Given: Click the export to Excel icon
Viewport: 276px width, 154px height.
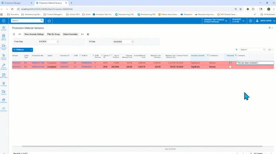Looking at the screenshot, I should 88,34.
